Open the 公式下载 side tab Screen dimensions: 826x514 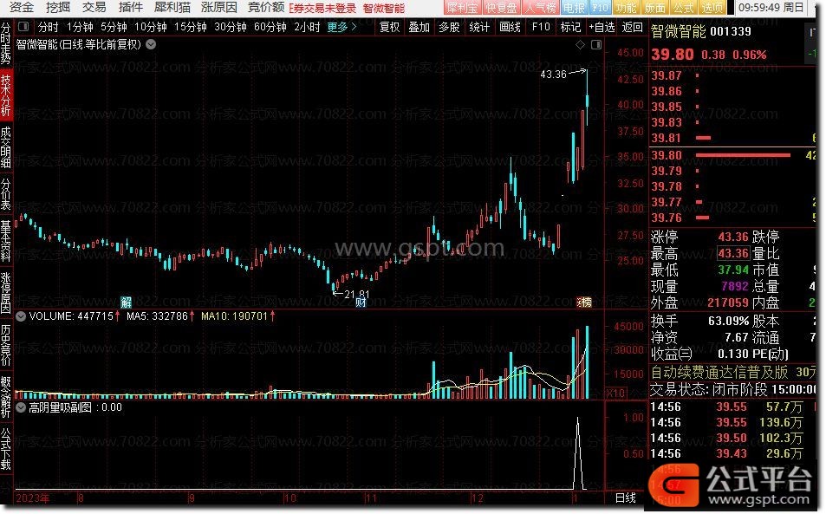click(x=6, y=449)
